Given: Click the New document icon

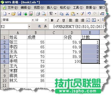Looking at the screenshot, I should pyautogui.click(x=5, y=14).
